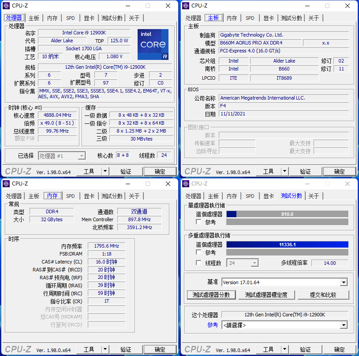
Task: Click the 提交和比较 button
Action: tap(323, 295)
